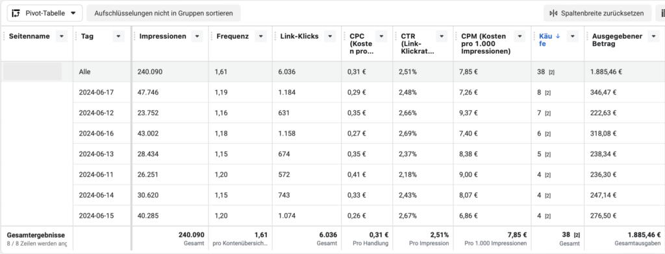Click the pivot table icon

16,13
